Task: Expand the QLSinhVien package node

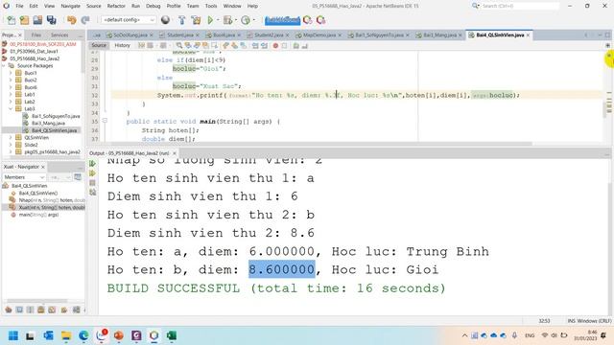Action: pyautogui.click(x=11, y=137)
